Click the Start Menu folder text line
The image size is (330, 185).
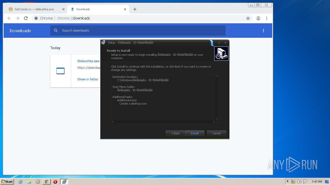(x=124, y=87)
